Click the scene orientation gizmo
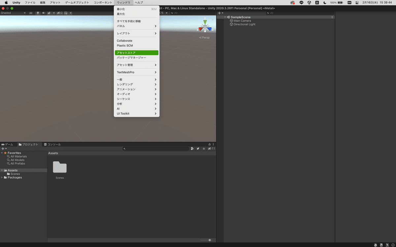 (x=205, y=27)
